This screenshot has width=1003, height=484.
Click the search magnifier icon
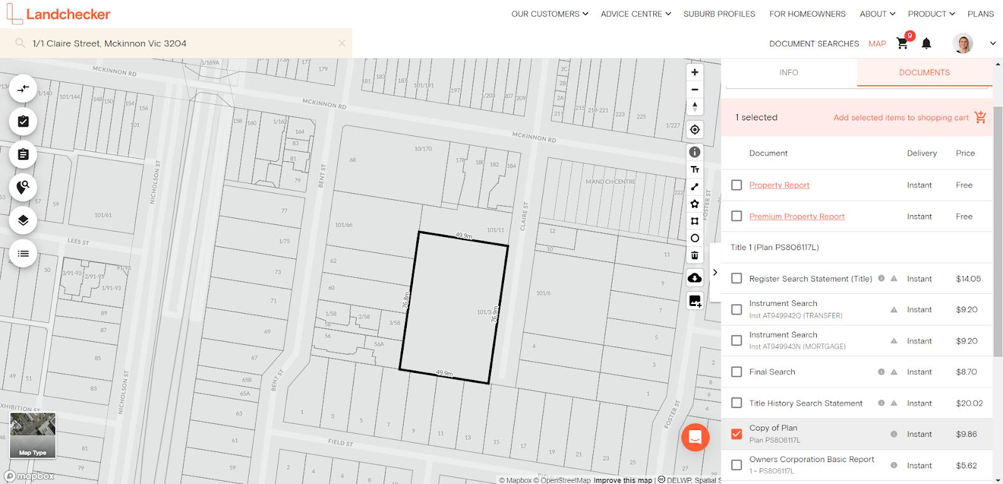(20, 43)
